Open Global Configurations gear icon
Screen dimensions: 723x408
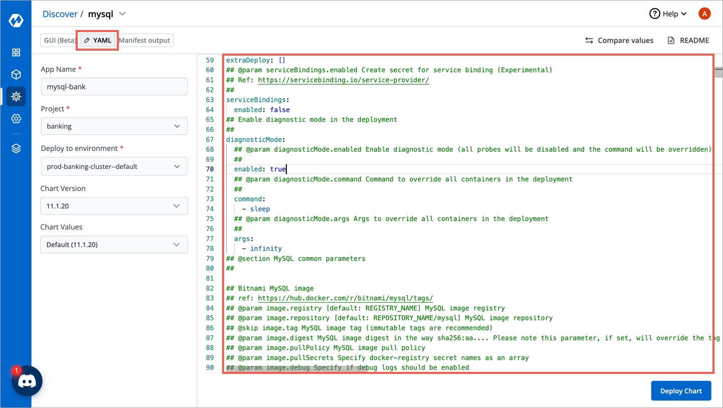point(16,119)
